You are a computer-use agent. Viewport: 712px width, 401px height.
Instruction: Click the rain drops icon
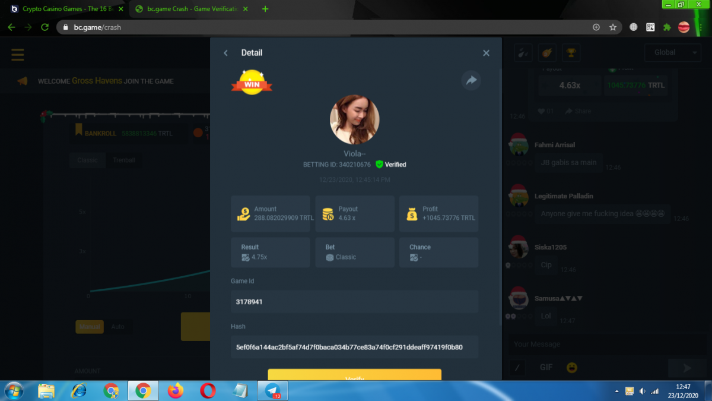[523, 53]
